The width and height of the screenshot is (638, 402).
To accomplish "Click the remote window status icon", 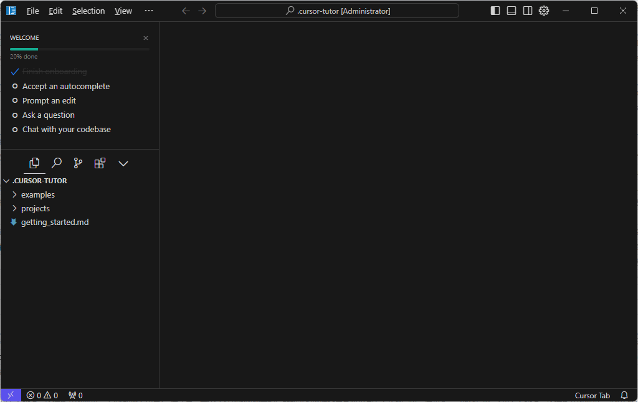I will [x=11, y=395].
